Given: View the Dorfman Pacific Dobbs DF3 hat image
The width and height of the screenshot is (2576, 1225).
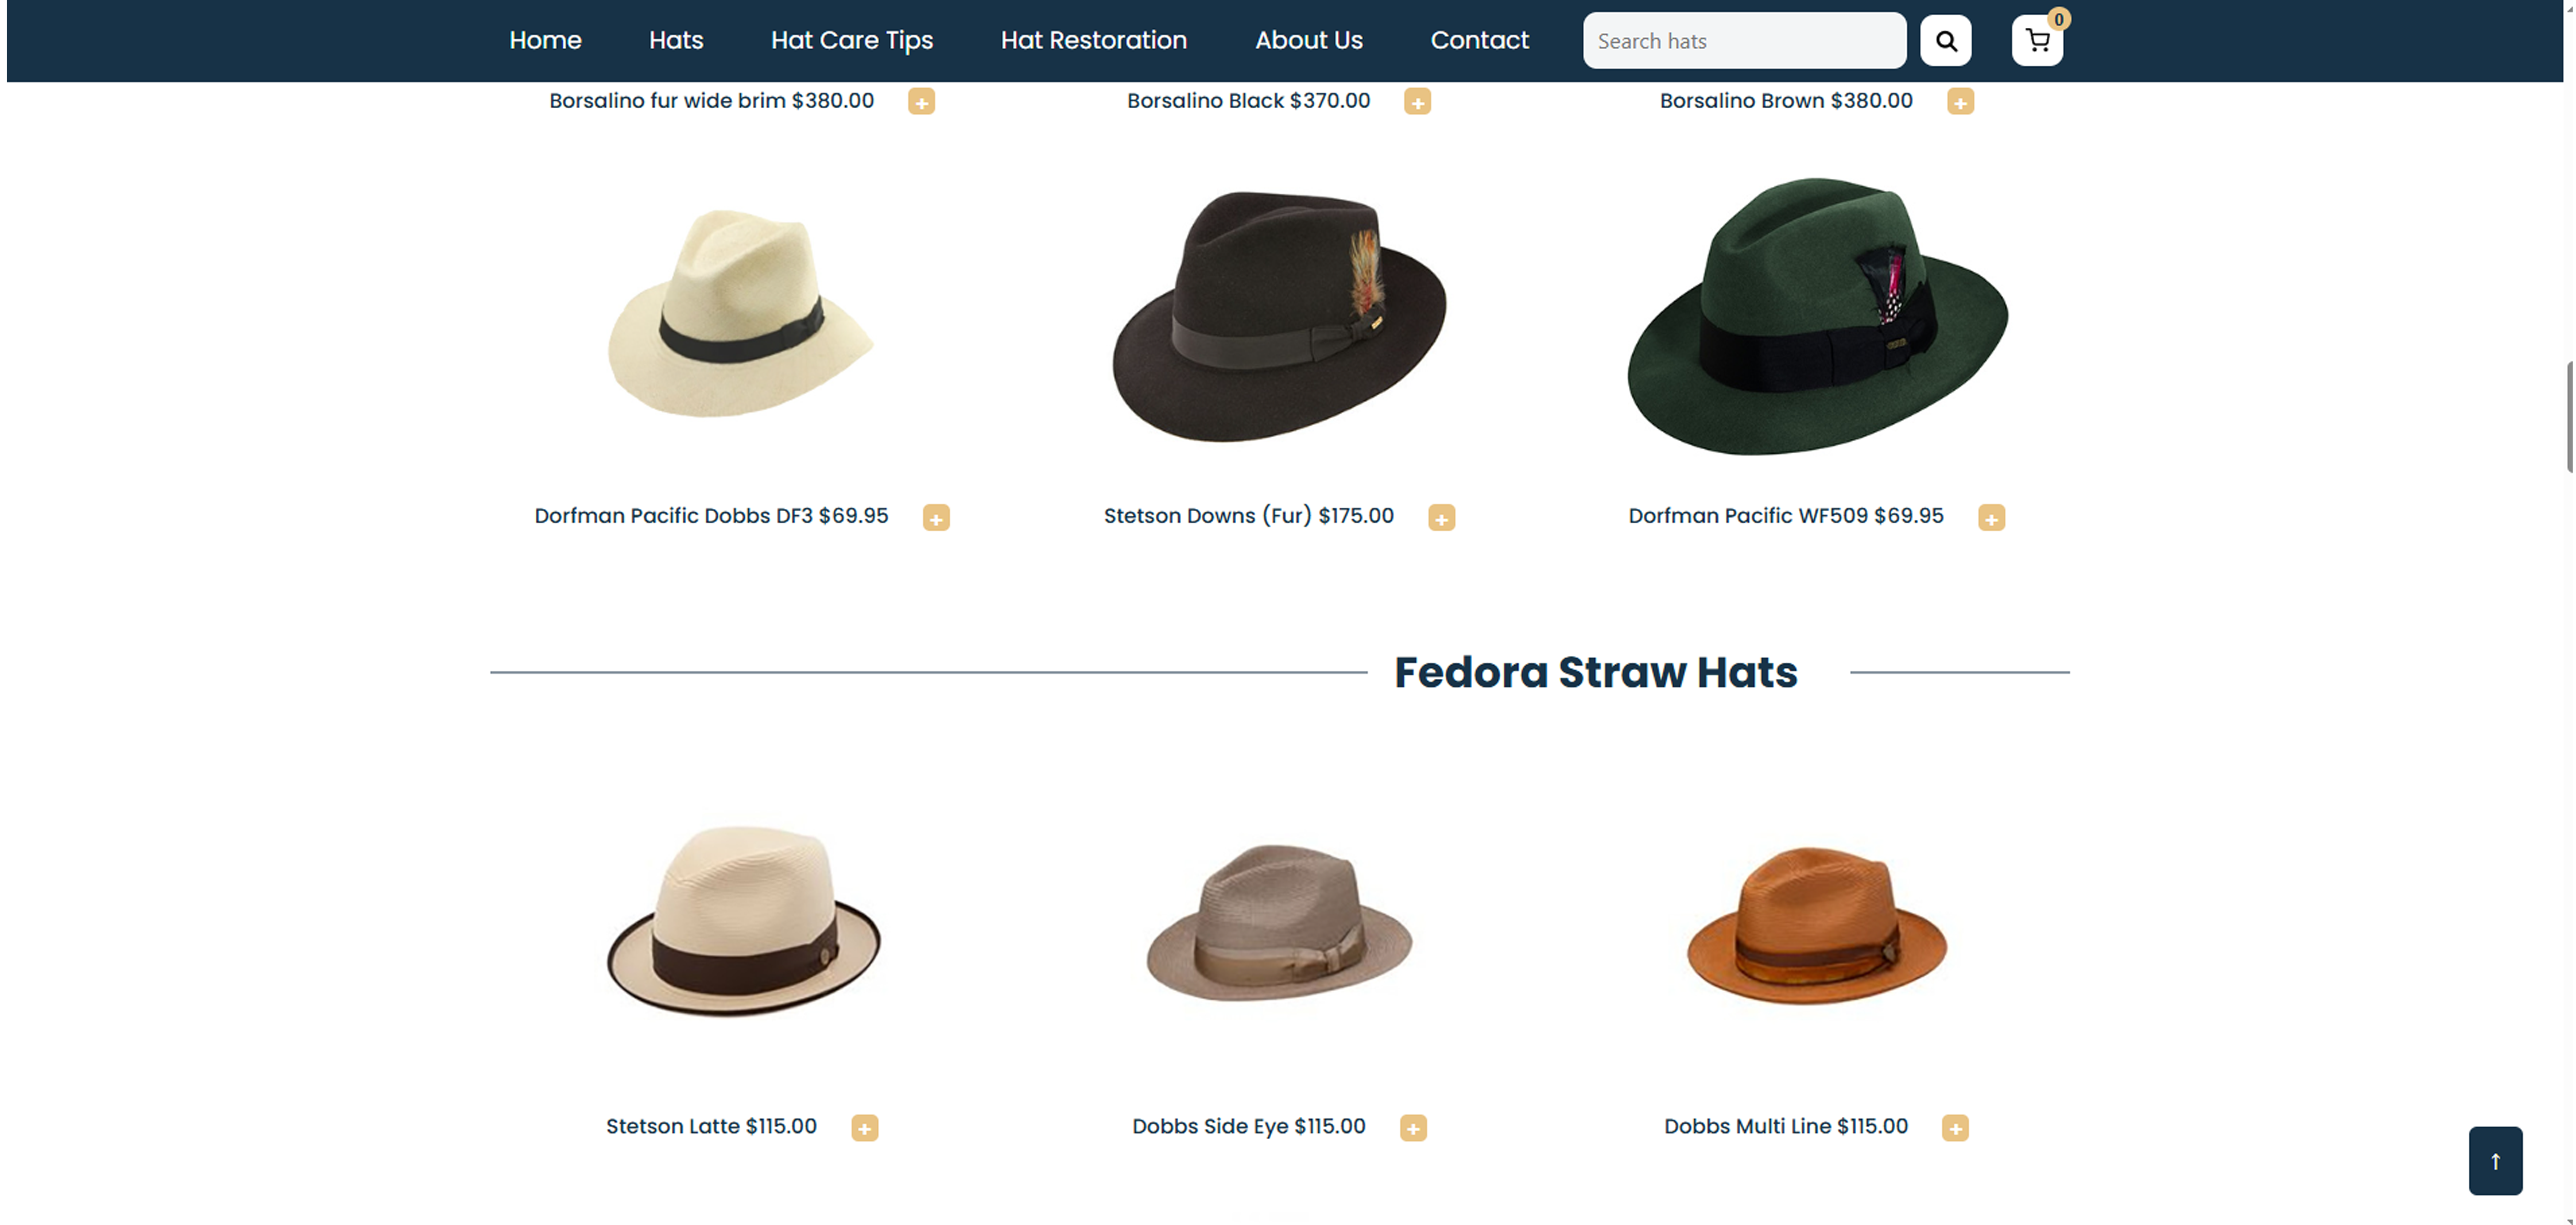Looking at the screenshot, I should coord(741,313).
